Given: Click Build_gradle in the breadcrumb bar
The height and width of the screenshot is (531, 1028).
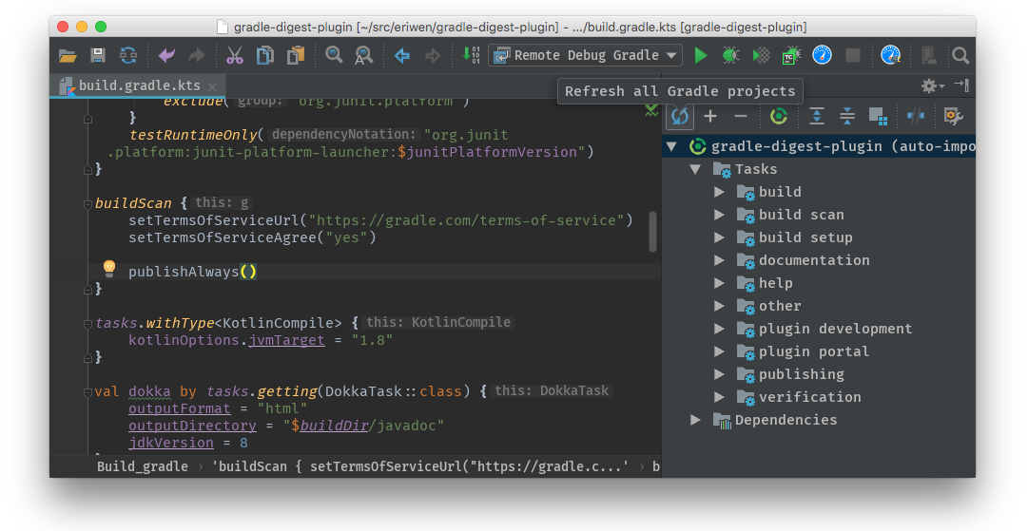Looking at the screenshot, I should 142,466.
